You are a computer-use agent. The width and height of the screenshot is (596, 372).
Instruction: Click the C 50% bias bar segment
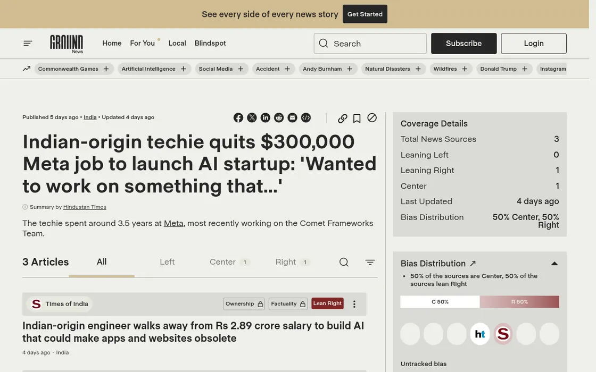click(440, 302)
